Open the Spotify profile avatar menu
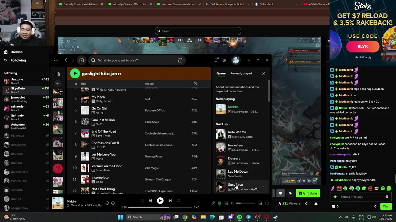The height and width of the screenshot is (222, 396). point(236,60)
